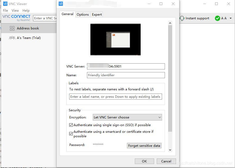Image resolution: width=235 pixels, height=168 pixels.
Task: Select Address book in sidebar
Action: pos(29,28)
